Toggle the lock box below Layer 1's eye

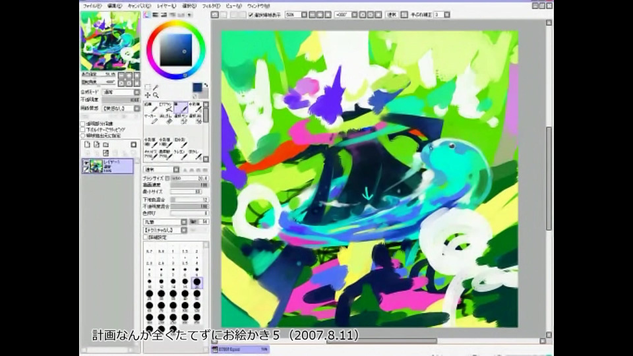tap(86, 169)
